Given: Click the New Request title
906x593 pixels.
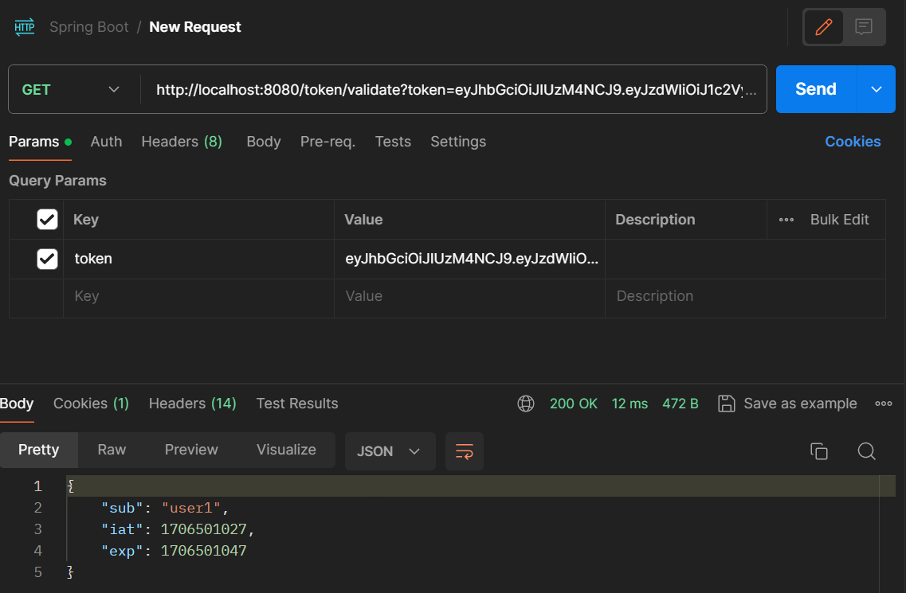Looking at the screenshot, I should coord(194,27).
